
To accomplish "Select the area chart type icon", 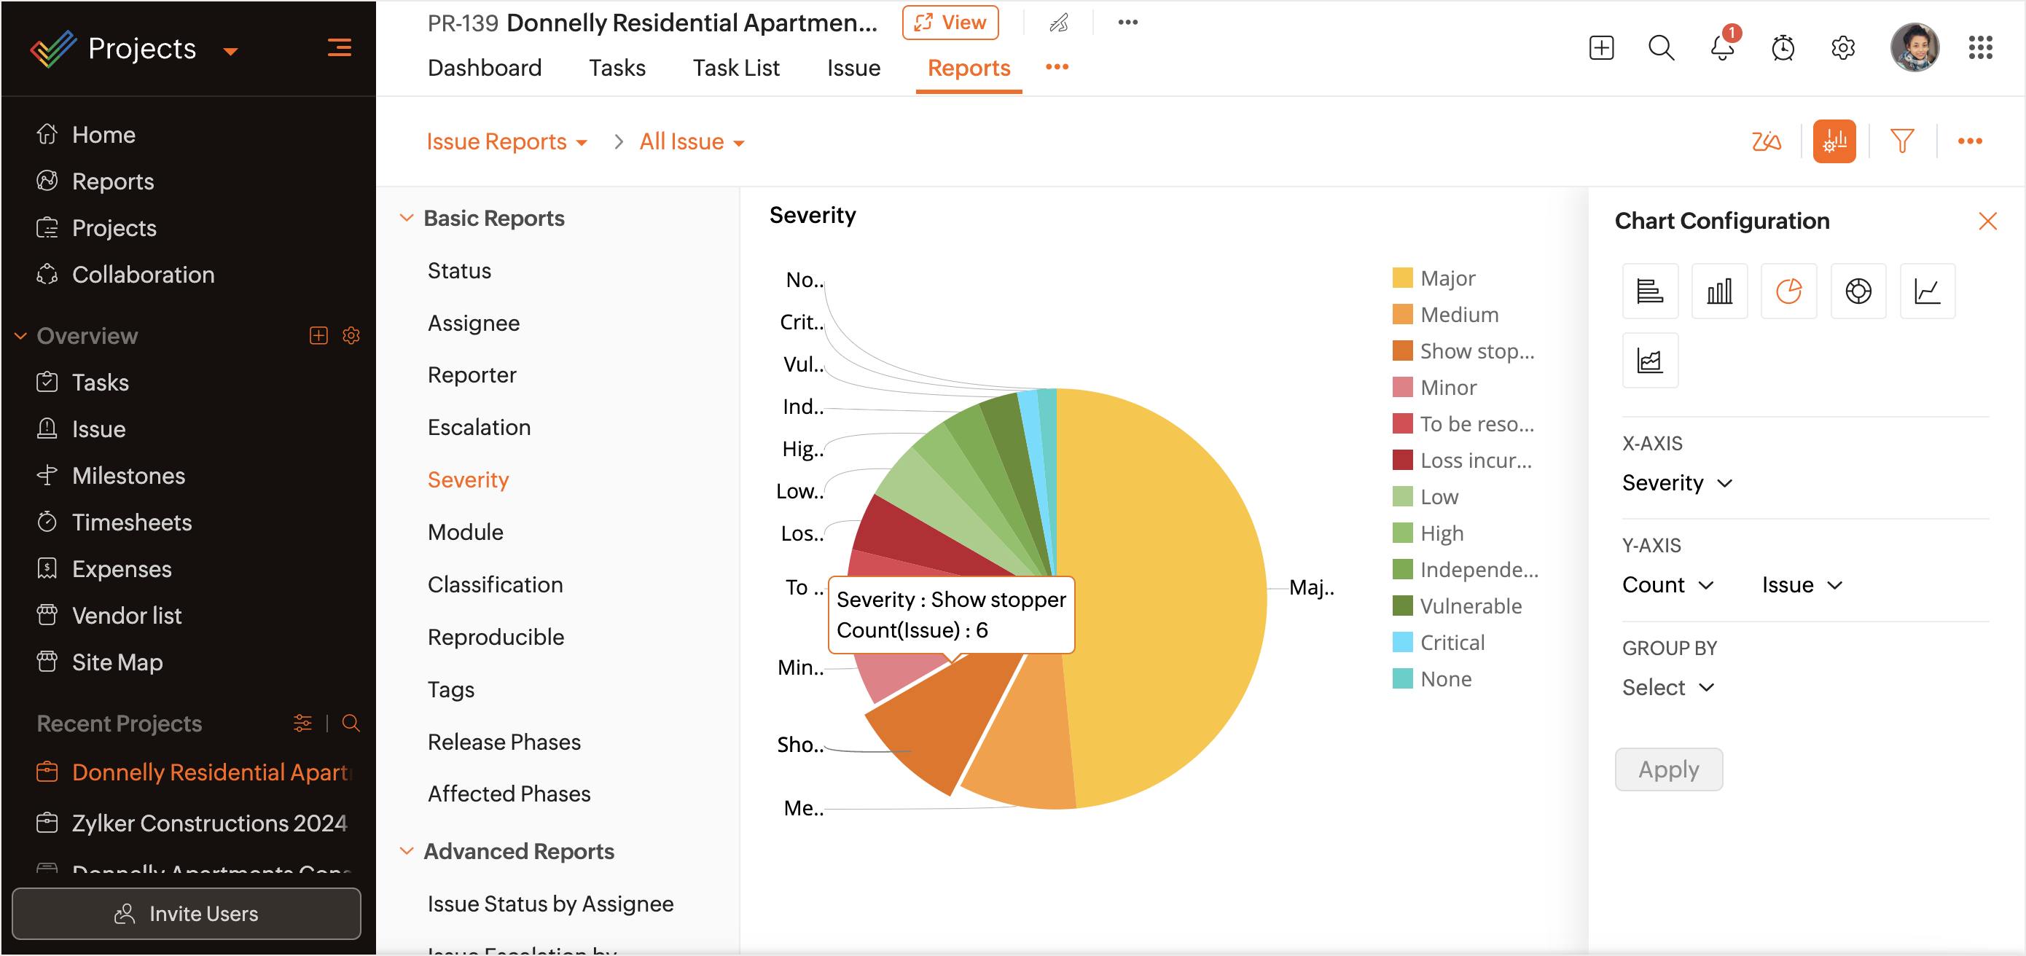I will pos(1649,360).
